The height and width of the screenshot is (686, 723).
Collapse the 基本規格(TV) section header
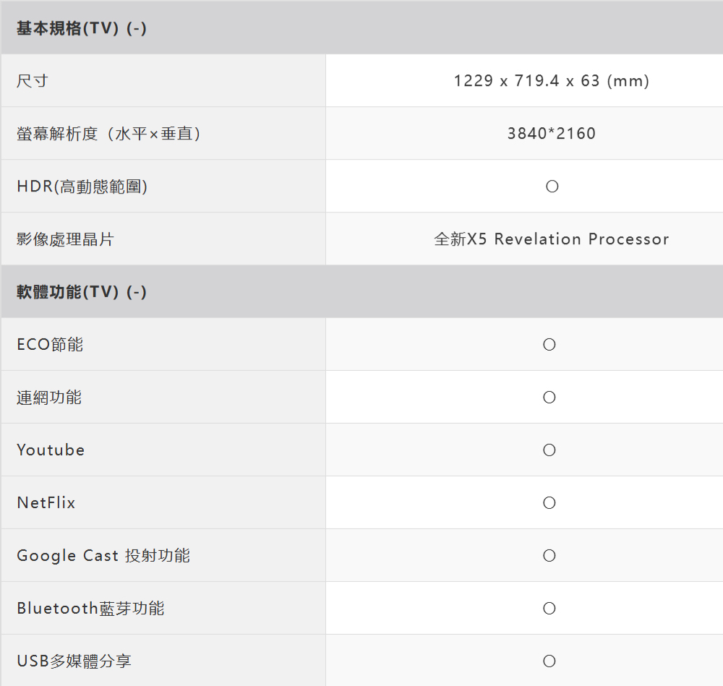(x=82, y=29)
